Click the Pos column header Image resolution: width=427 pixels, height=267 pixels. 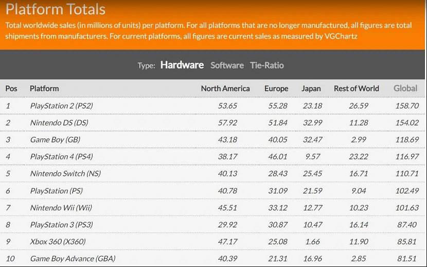[11, 88]
